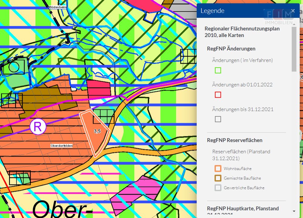Viewport: 303px width, 218px height.
Task: Click the 'Regionaler Flächennutzungsplan 2010, alle Karten' heading
Action: point(242,32)
